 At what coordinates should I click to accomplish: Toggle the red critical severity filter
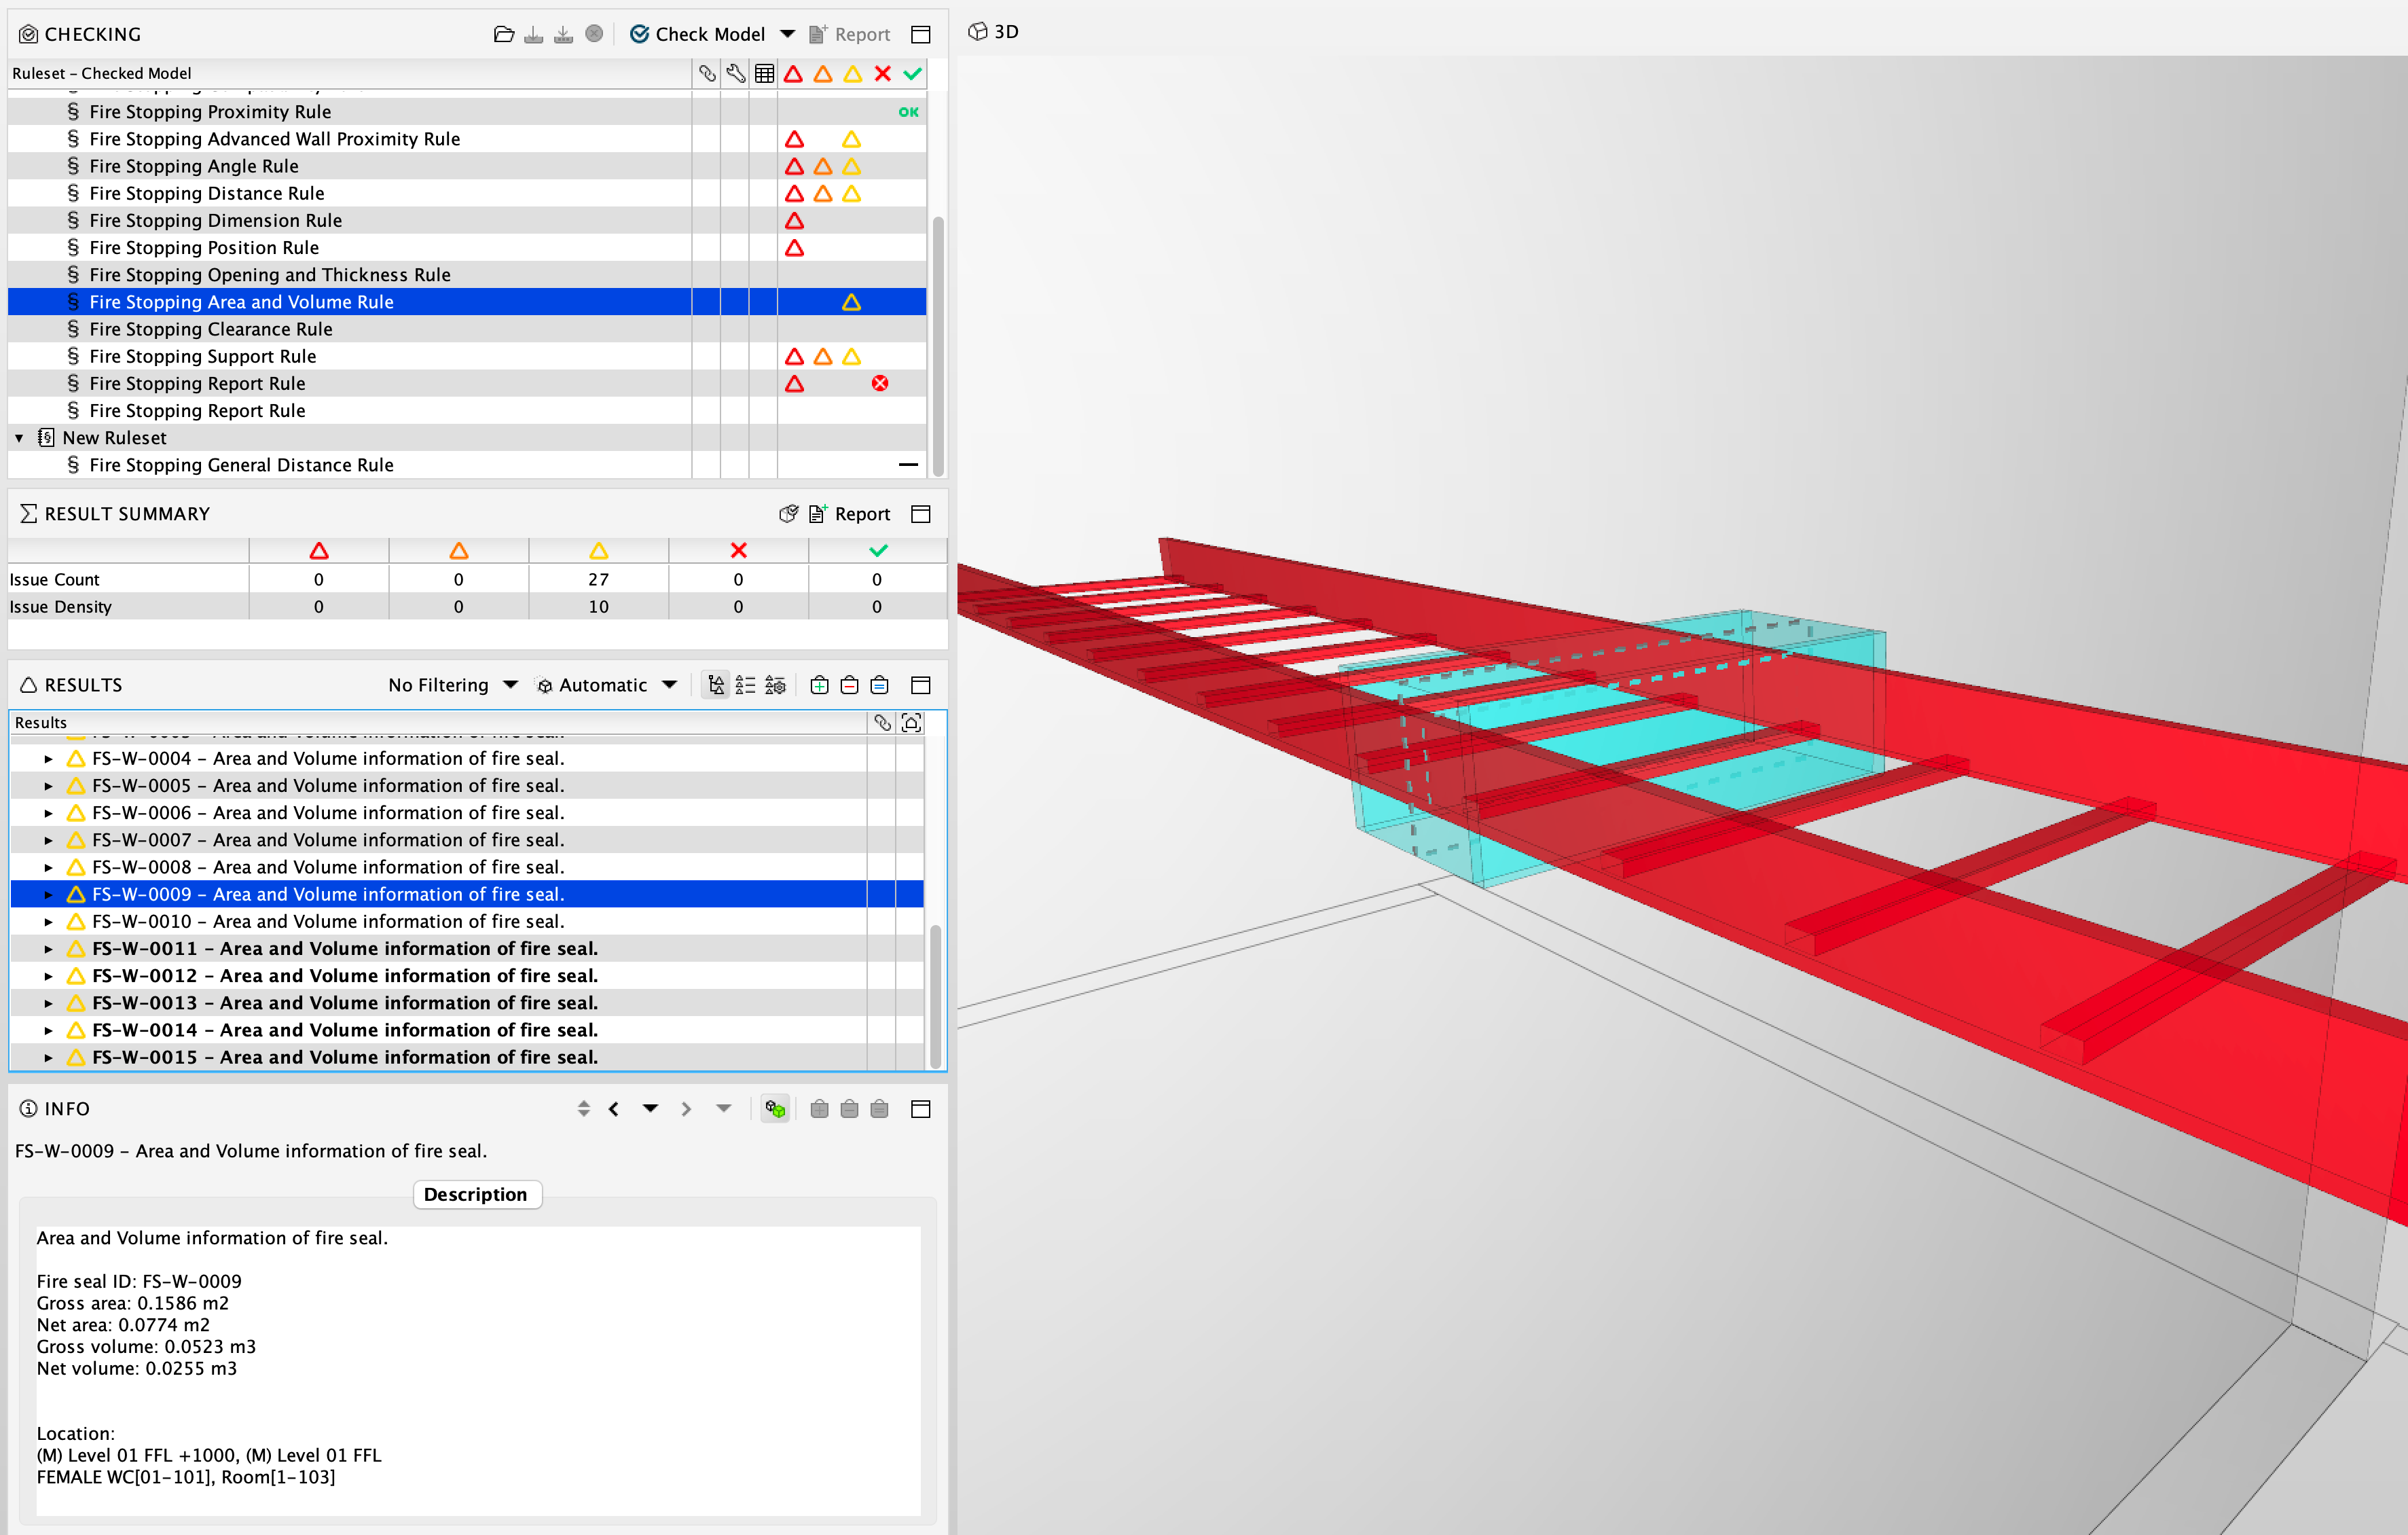click(x=794, y=73)
